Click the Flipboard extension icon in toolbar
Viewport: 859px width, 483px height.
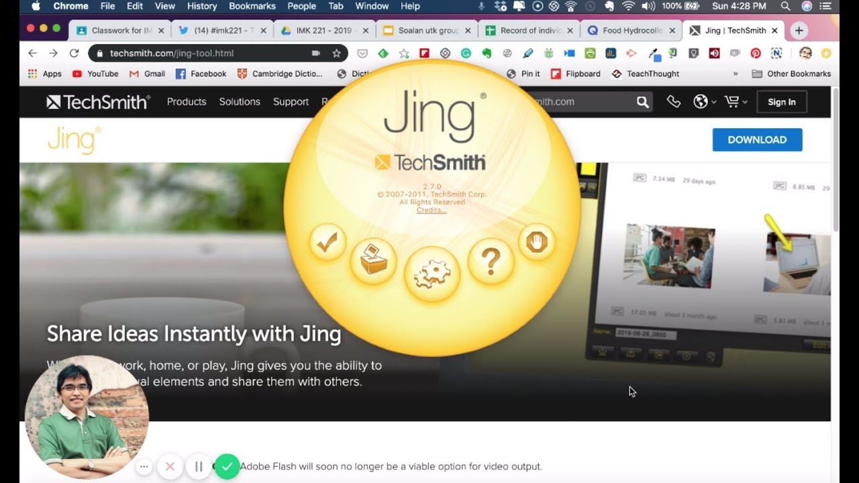(424, 53)
